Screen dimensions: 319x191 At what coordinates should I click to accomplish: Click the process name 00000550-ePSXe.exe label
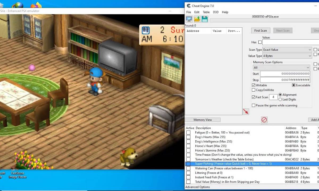pos(265,16)
